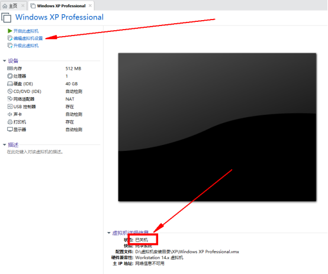Click the upgrade virtual machine icon
Image resolution: width=328 pixels, height=274 pixels.
pos(10,46)
